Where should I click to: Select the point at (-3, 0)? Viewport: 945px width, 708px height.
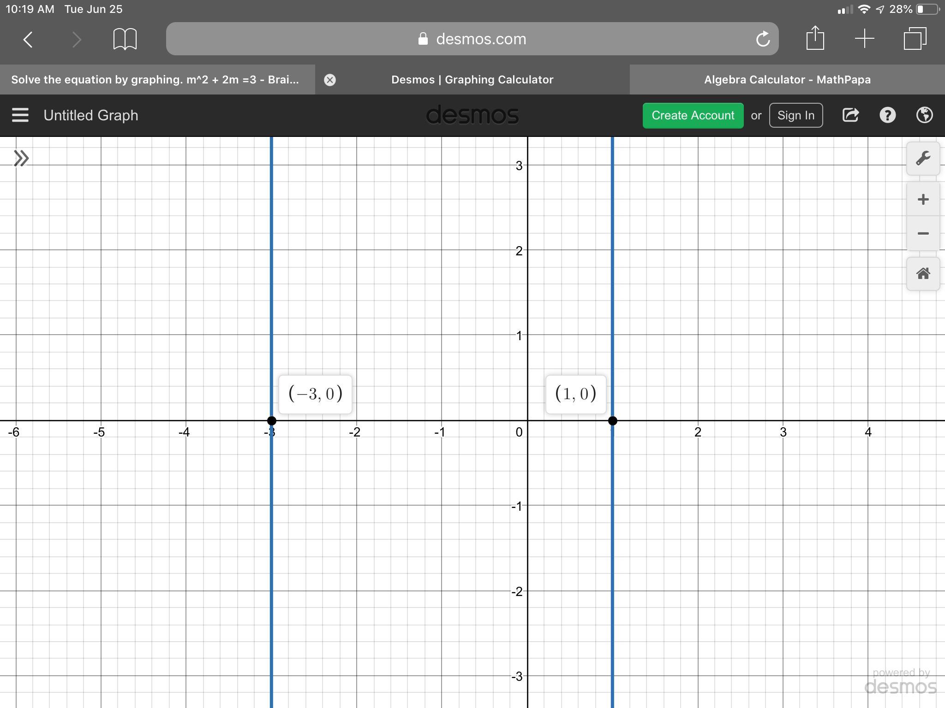click(272, 420)
